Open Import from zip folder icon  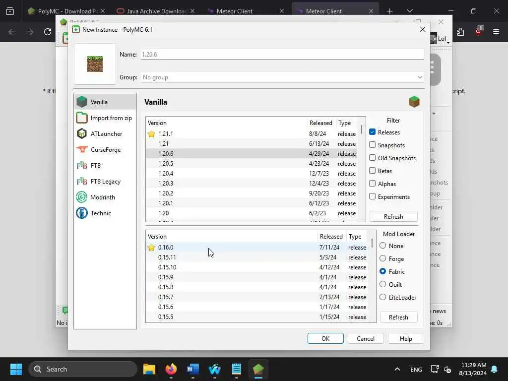point(82,118)
